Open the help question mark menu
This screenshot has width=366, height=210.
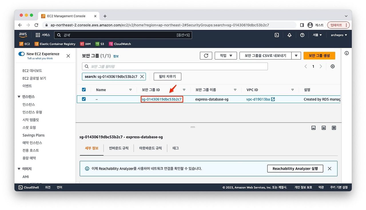[x=302, y=35]
